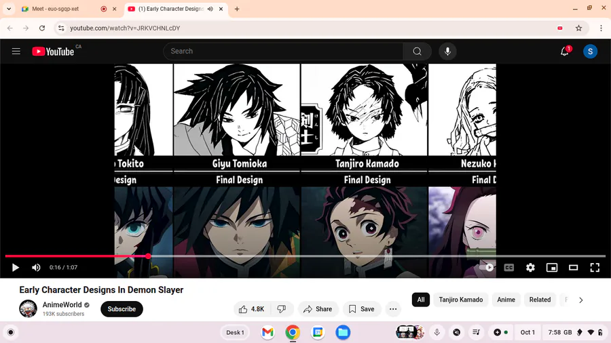Open the Desk 1 switcher

point(235,333)
